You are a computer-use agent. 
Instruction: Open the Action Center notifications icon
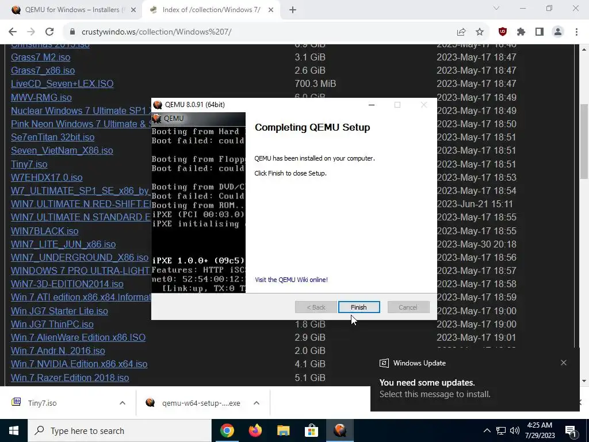coord(571,430)
